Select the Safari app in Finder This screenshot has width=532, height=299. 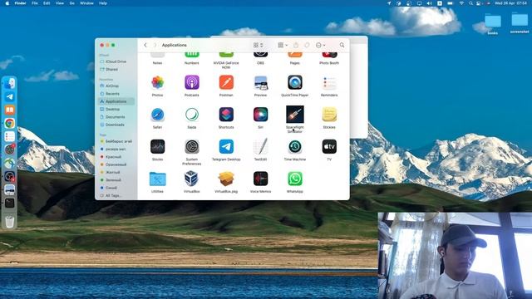tap(157, 115)
